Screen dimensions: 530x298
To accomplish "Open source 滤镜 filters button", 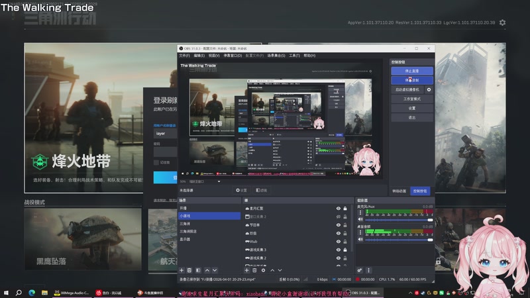I will tap(261, 190).
